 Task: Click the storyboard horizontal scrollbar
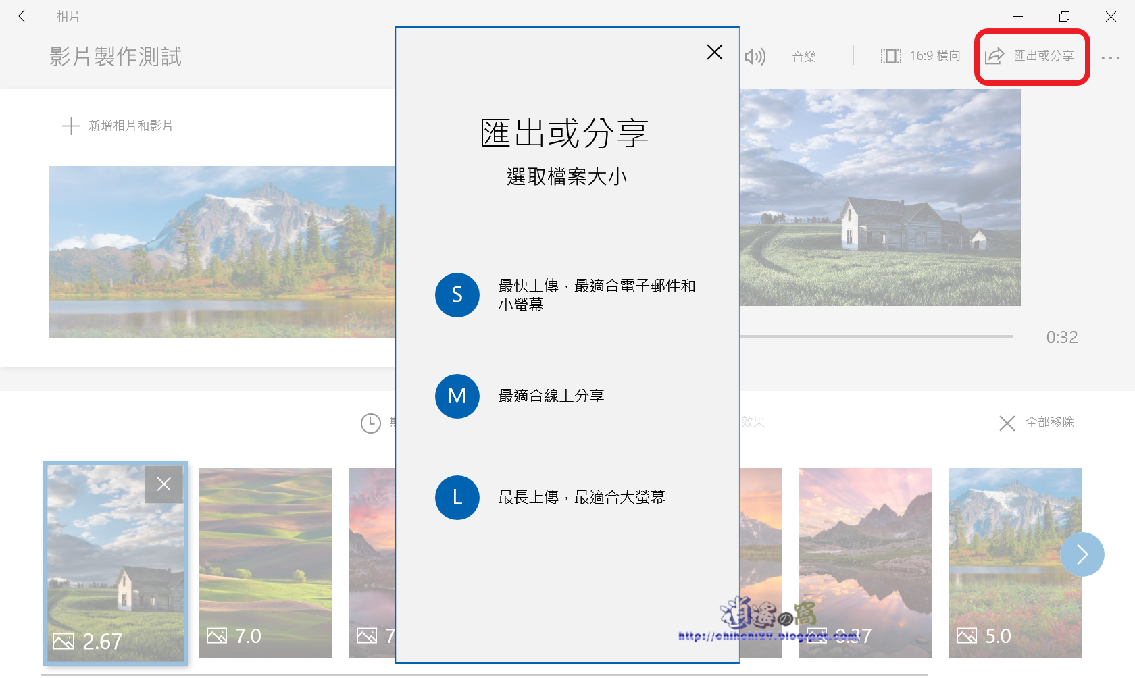click(x=484, y=674)
